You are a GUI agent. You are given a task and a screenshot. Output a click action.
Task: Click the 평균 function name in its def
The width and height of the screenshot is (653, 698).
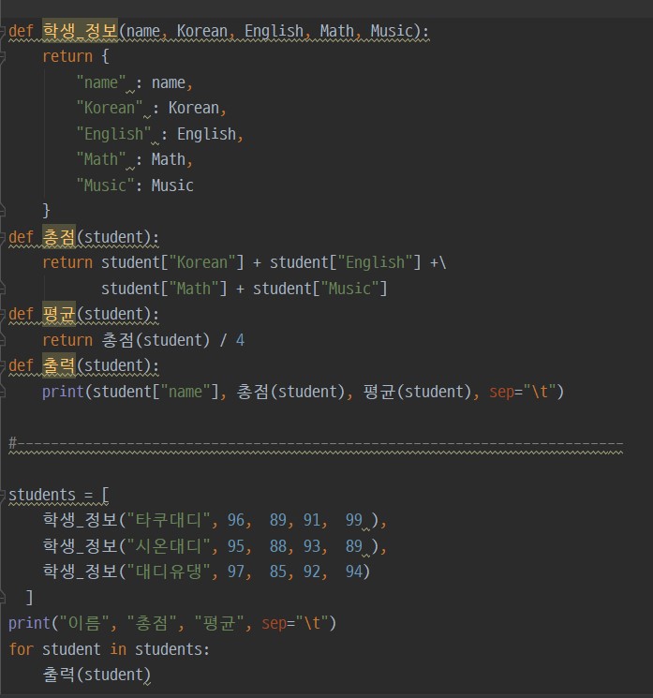[59, 314]
